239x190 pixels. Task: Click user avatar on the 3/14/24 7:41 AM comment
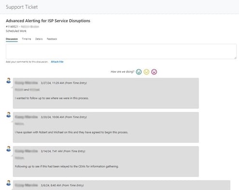[x=9, y=149]
